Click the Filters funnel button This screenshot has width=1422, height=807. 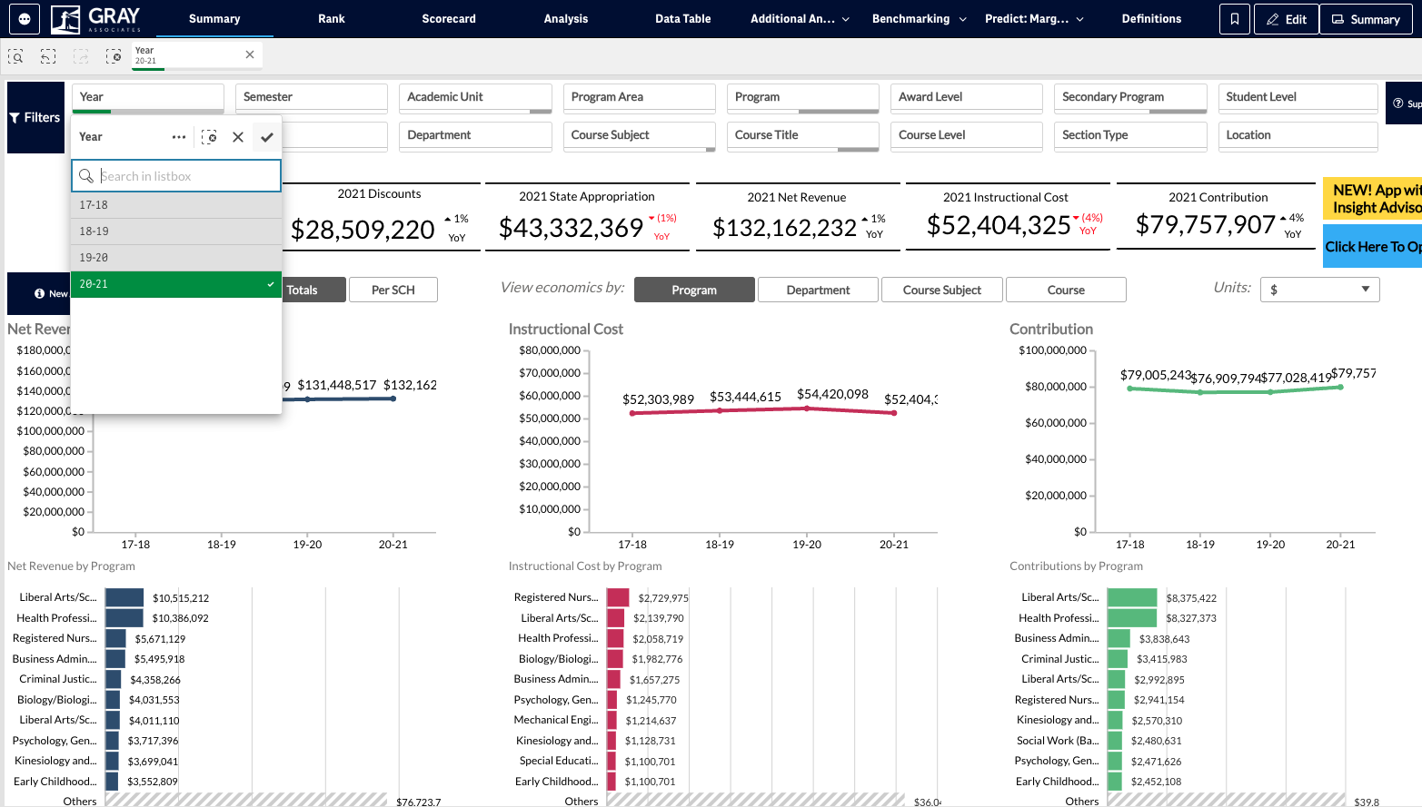pyautogui.click(x=35, y=117)
